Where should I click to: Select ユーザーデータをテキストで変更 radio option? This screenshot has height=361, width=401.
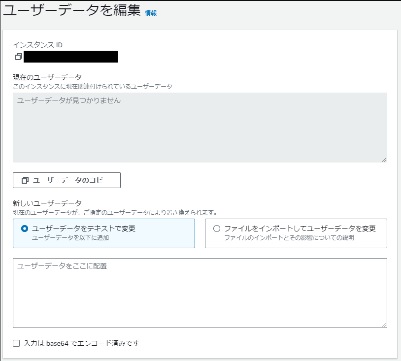click(25, 229)
